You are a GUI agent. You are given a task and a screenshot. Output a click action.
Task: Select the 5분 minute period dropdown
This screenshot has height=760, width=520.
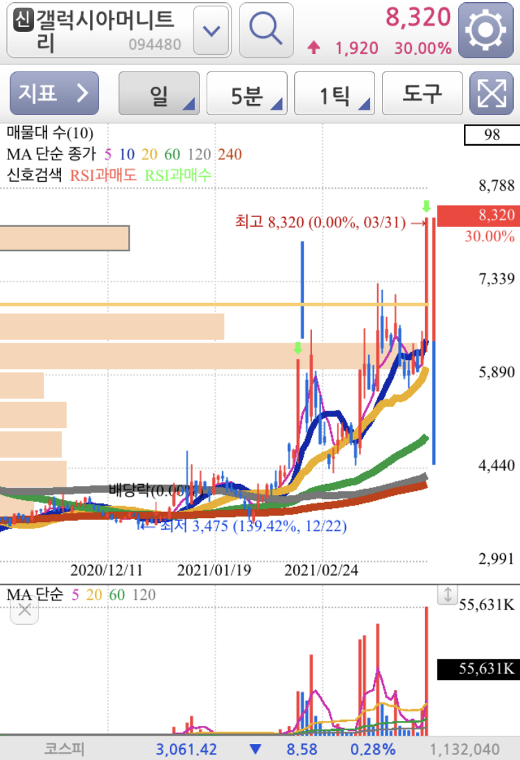[247, 94]
